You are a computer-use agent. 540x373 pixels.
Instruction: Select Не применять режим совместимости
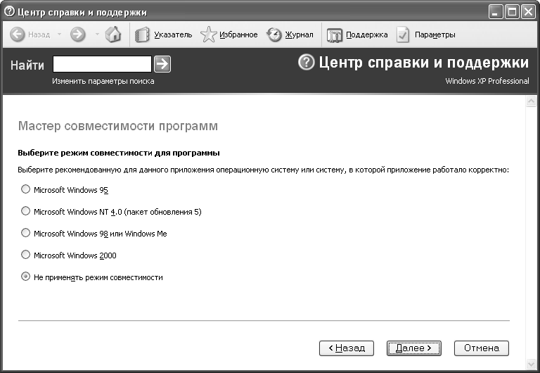coord(26,277)
